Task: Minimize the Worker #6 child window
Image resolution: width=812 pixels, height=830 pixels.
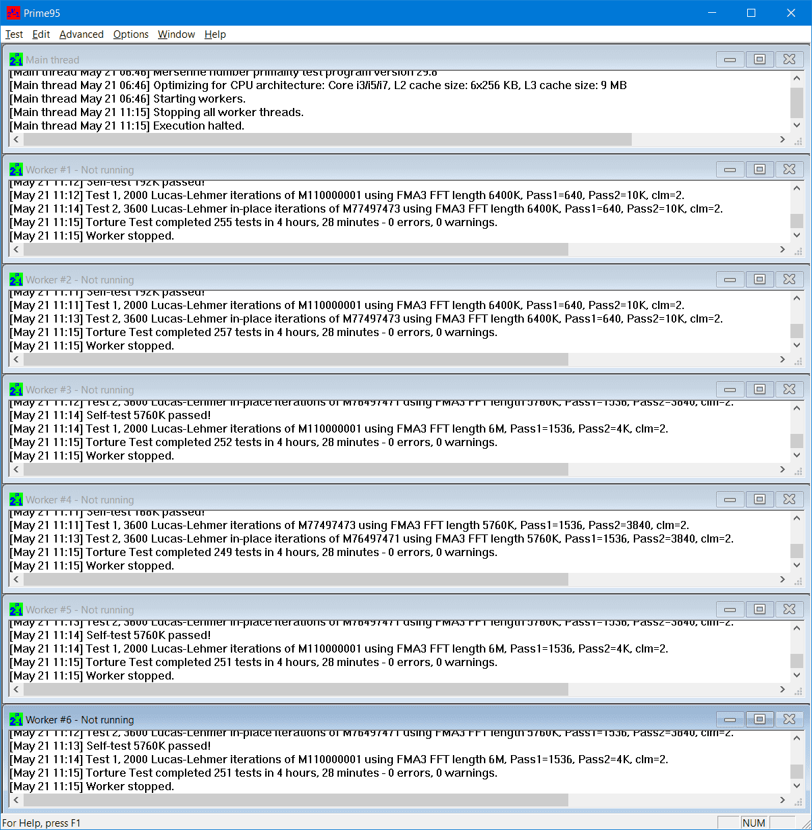Action: coord(730,719)
